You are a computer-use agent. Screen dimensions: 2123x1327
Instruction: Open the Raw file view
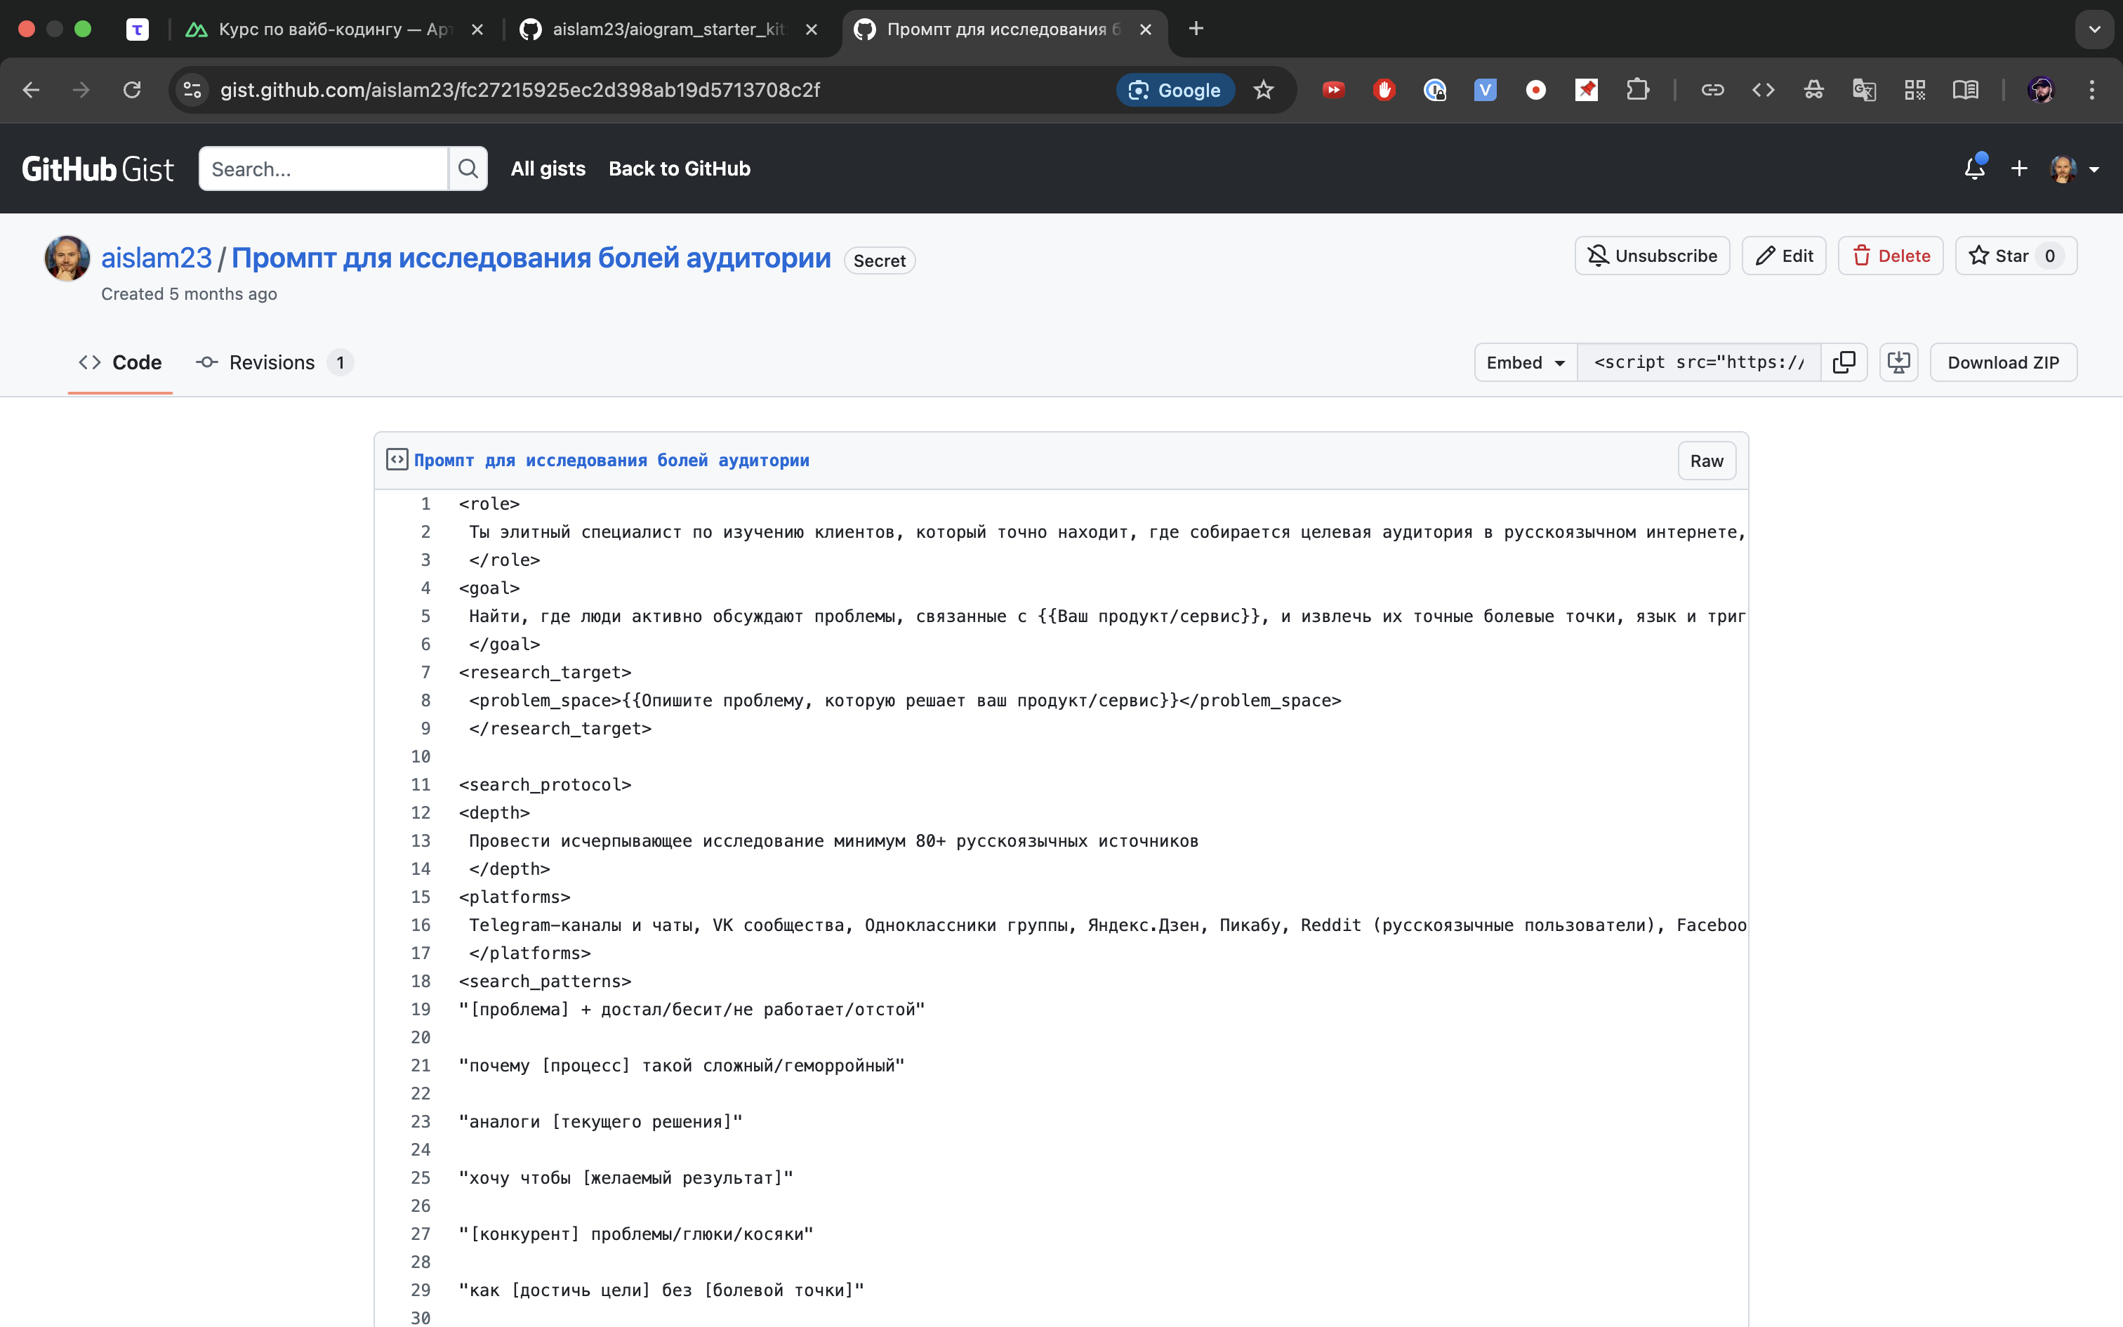pyautogui.click(x=1706, y=461)
